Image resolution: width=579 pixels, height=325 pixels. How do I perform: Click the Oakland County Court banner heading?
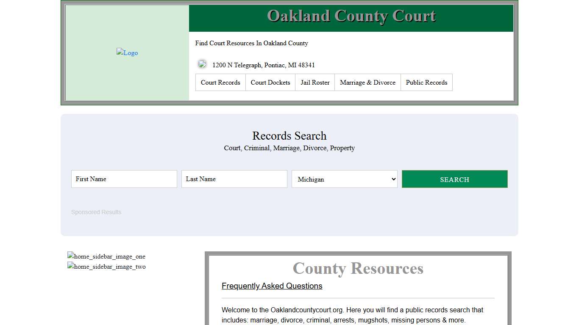351,16
